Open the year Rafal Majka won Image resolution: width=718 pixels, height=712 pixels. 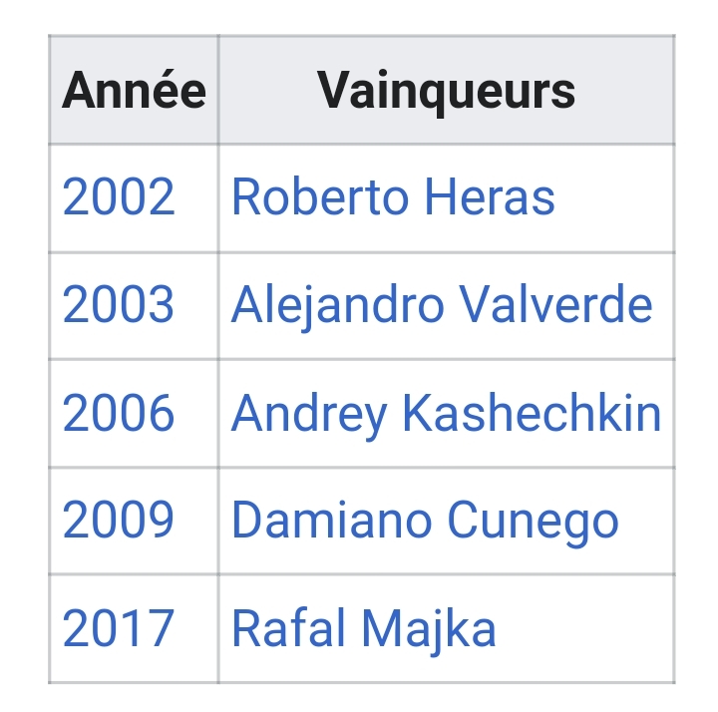point(119,628)
